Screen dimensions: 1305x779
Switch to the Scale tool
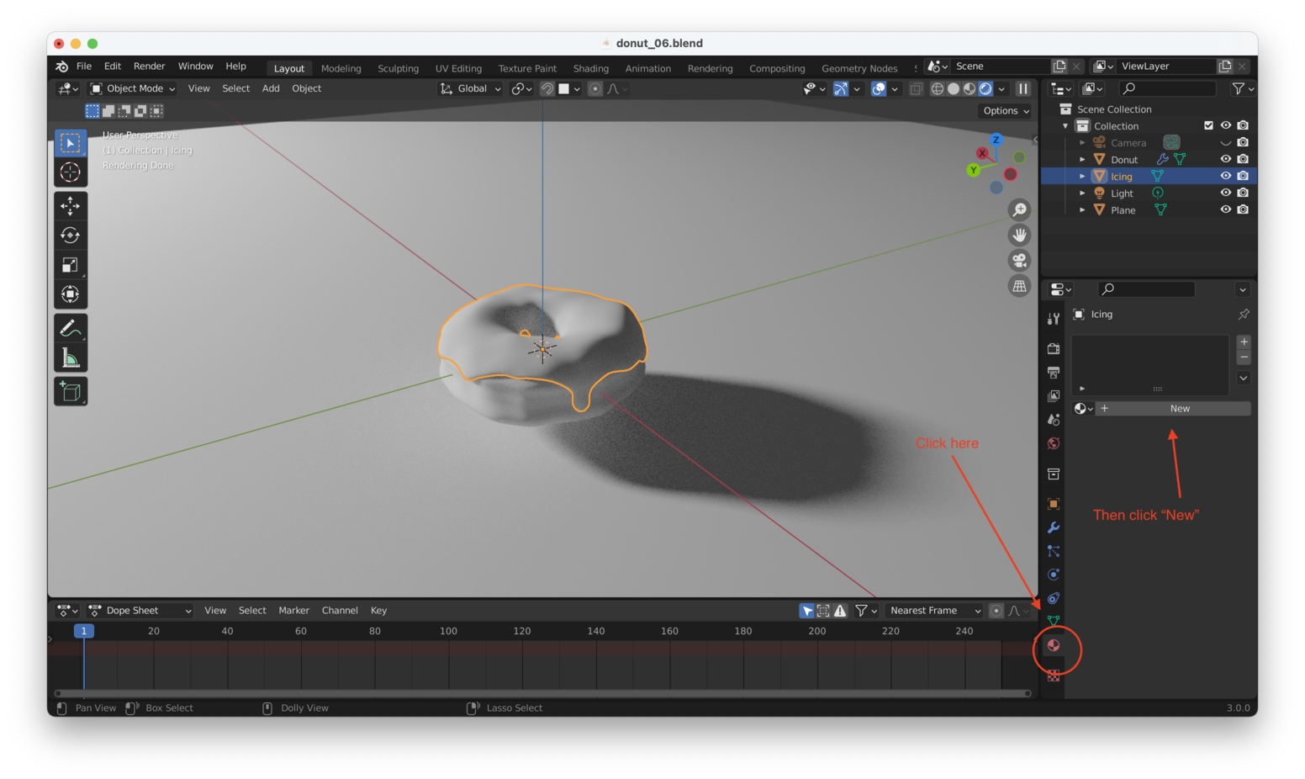(71, 264)
